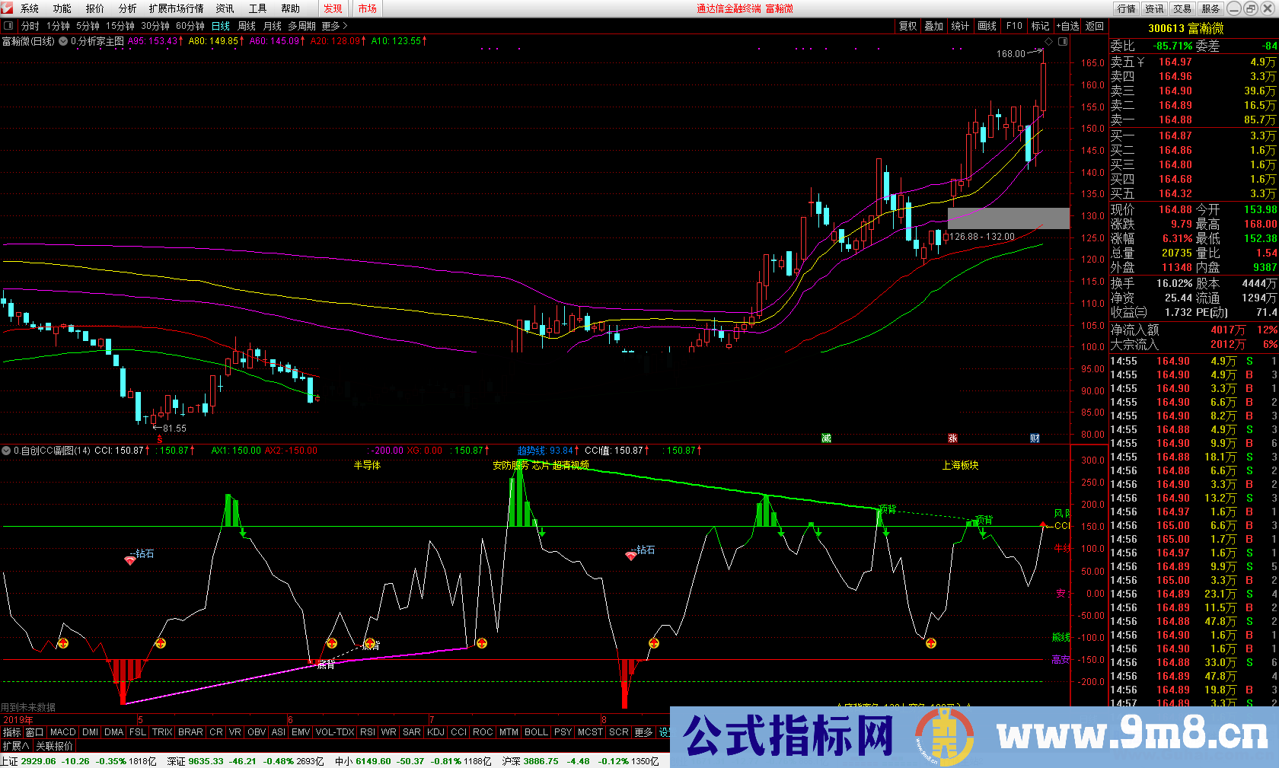Select the 60分钟 chart period
Image resolution: width=1279 pixels, height=768 pixels.
coord(190,26)
